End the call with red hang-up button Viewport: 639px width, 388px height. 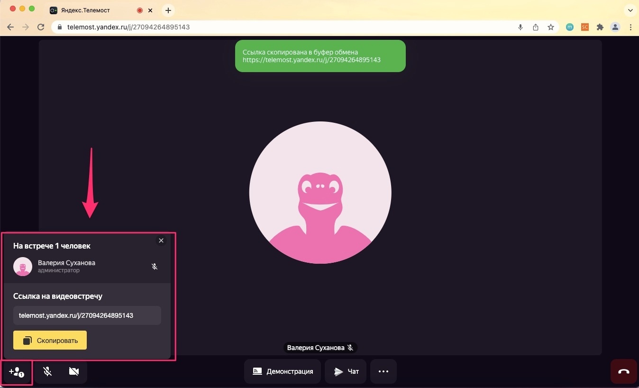tap(624, 371)
